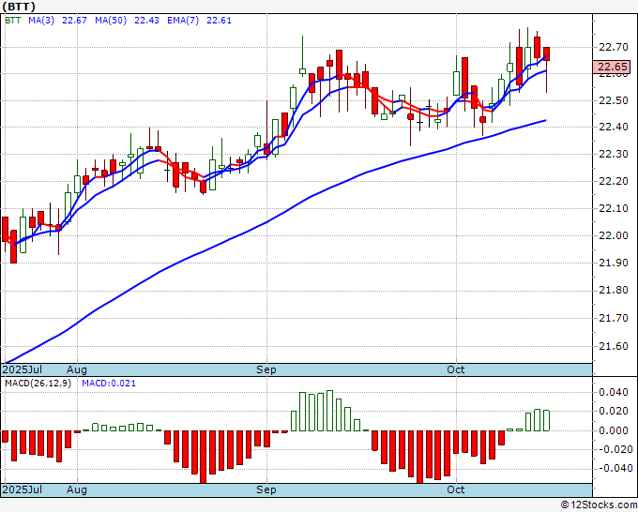Click the current price tag 22.65

click(611, 67)
